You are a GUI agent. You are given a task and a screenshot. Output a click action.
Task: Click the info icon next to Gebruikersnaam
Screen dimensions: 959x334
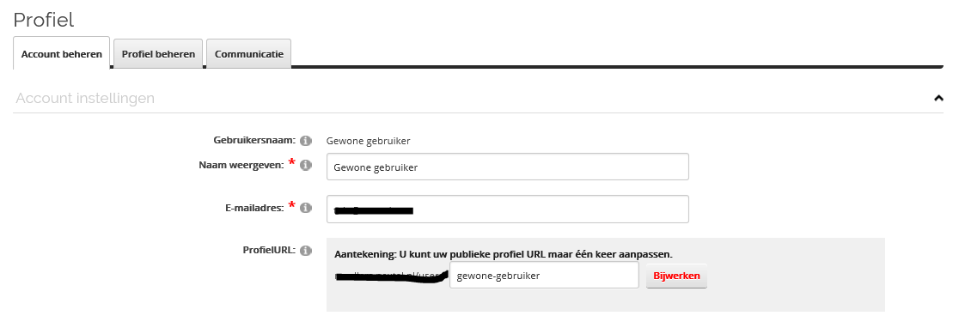pos(306,141)
